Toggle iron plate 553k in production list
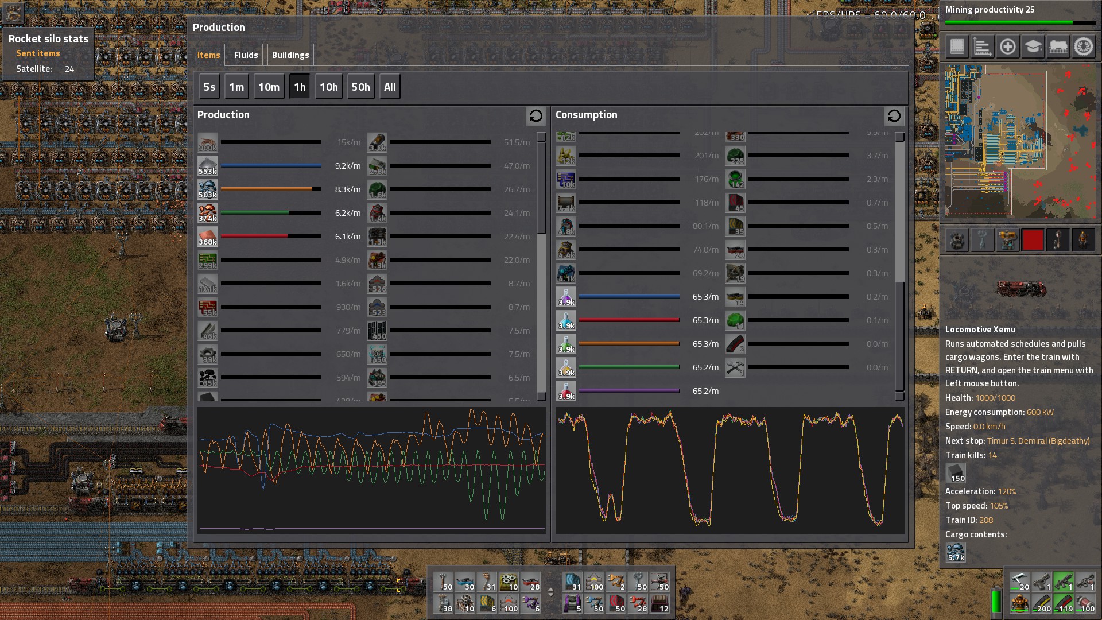1102x620 pixels. click(208, 166)
